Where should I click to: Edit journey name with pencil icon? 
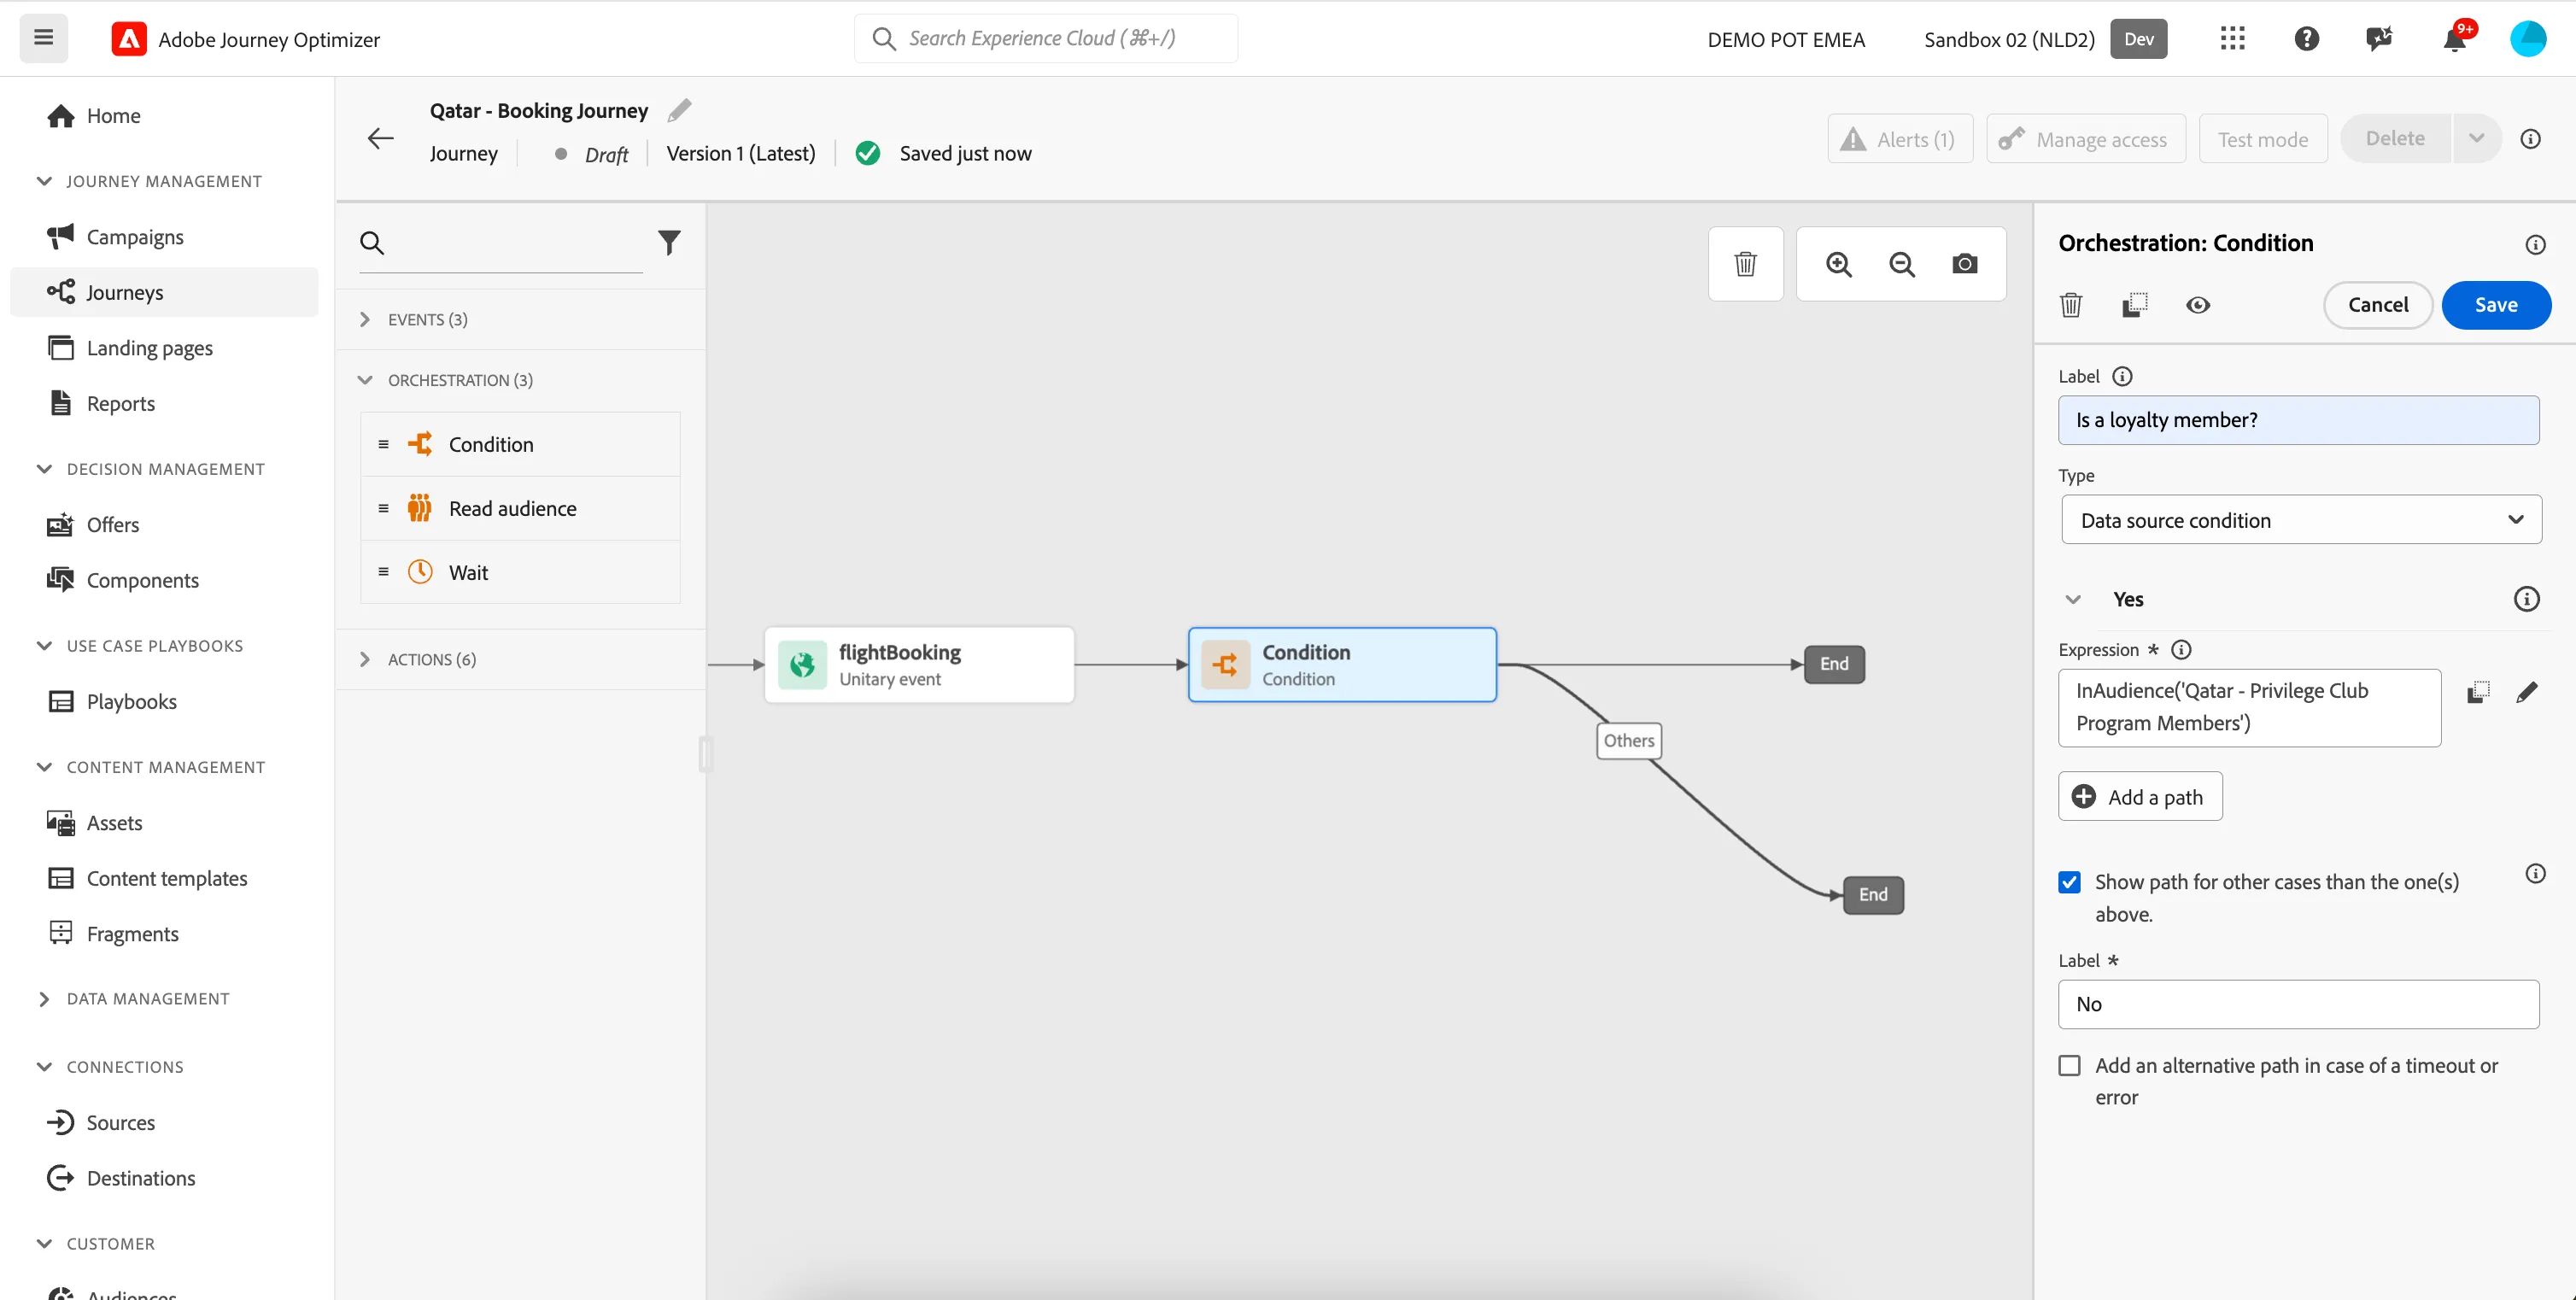(680, 110)
